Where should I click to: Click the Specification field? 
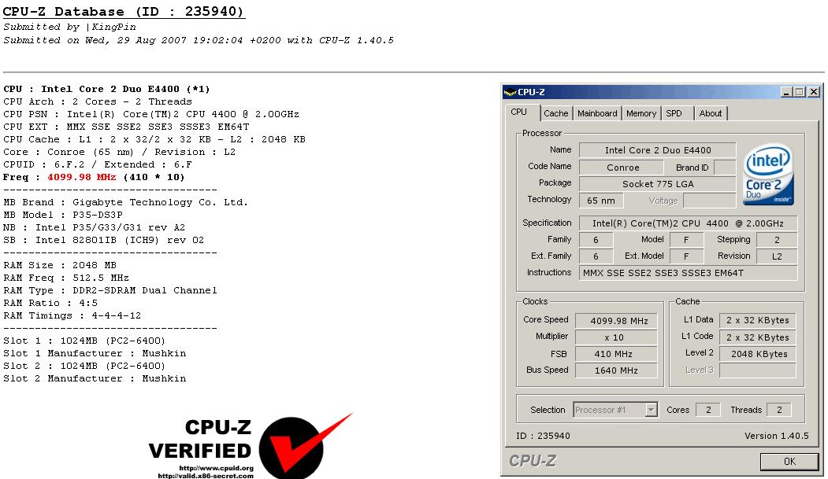pos(688,223)
